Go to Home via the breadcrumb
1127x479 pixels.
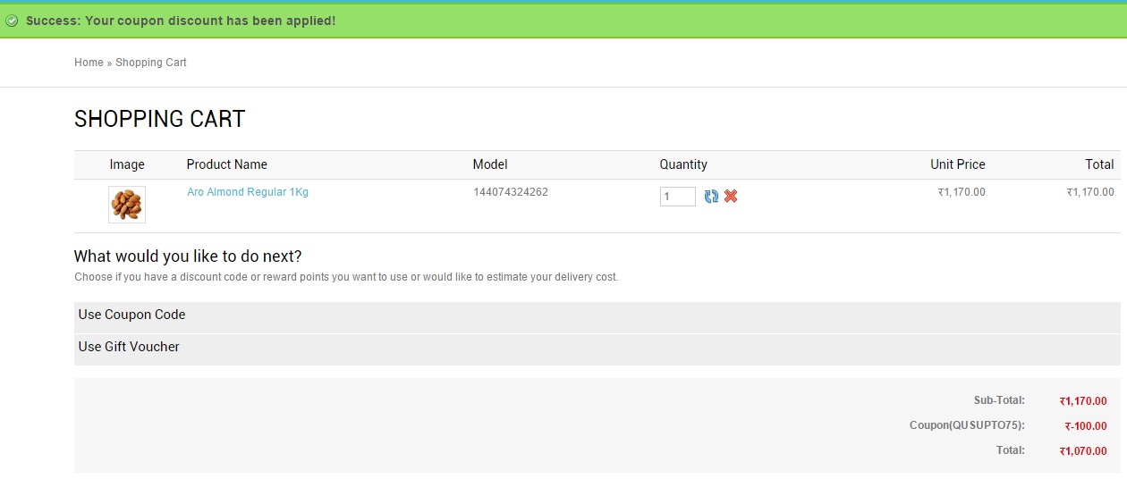(x=89, y=63)
